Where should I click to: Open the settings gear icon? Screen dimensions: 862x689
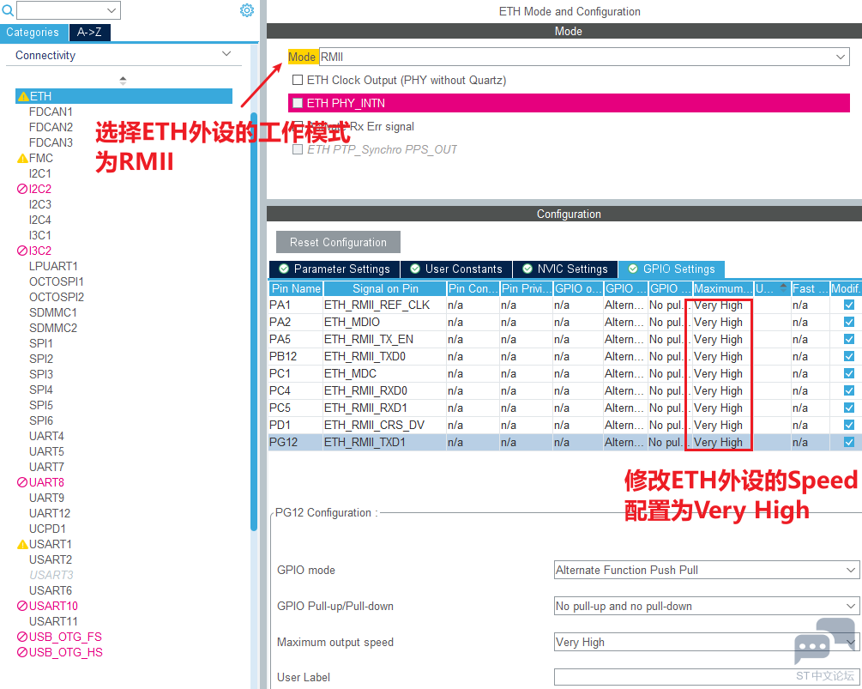pos(247,10)
